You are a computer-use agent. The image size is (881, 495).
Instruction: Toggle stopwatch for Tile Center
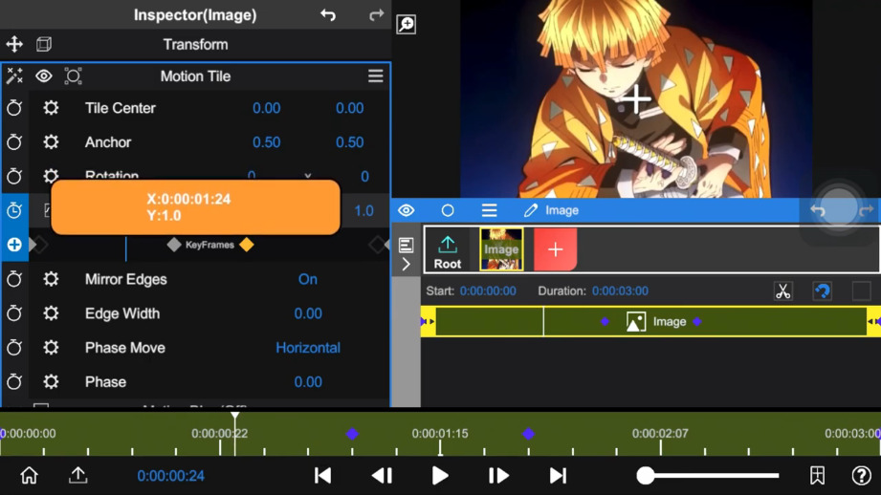pos(14,108)
